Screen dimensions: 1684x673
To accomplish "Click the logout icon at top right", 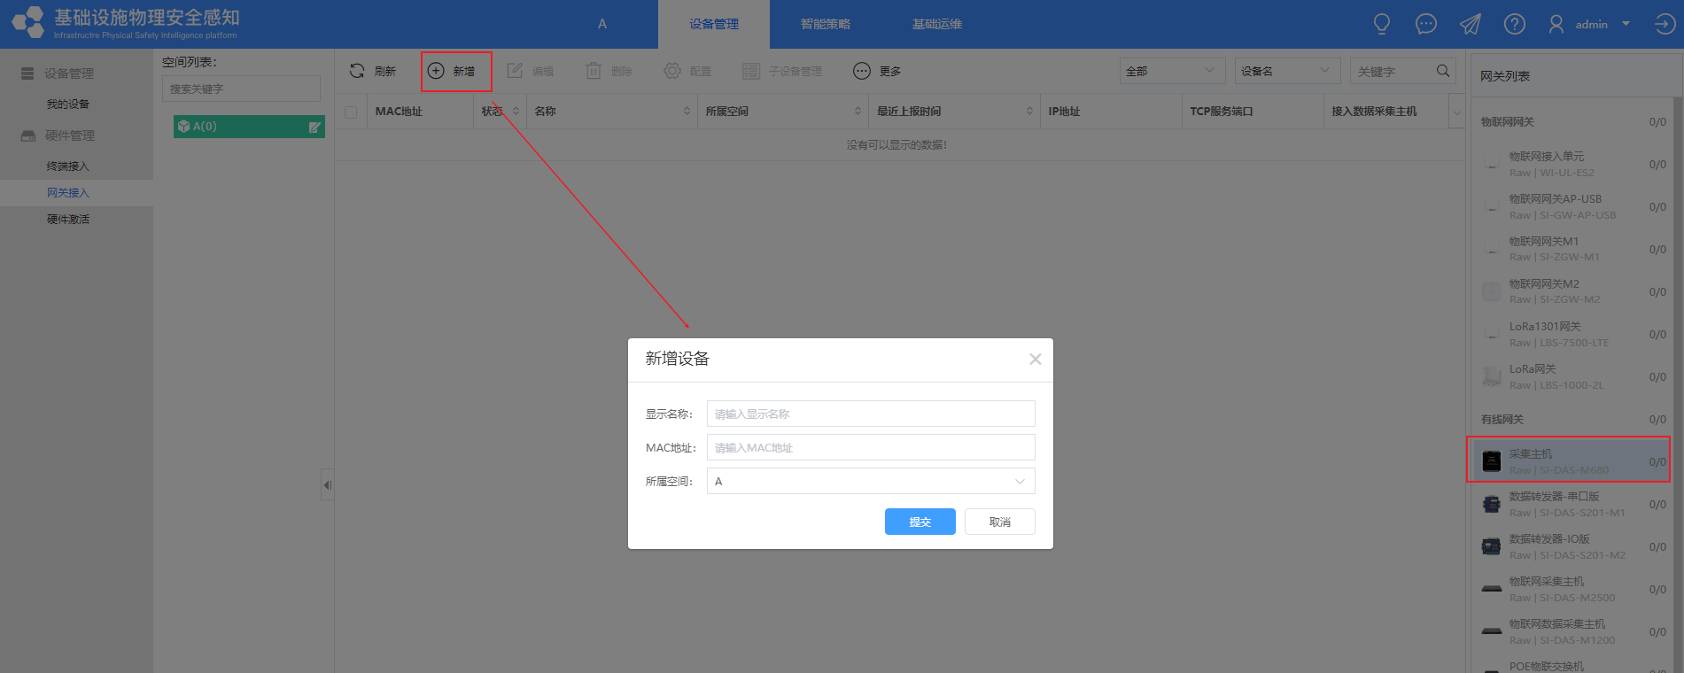I will 1664,24.
